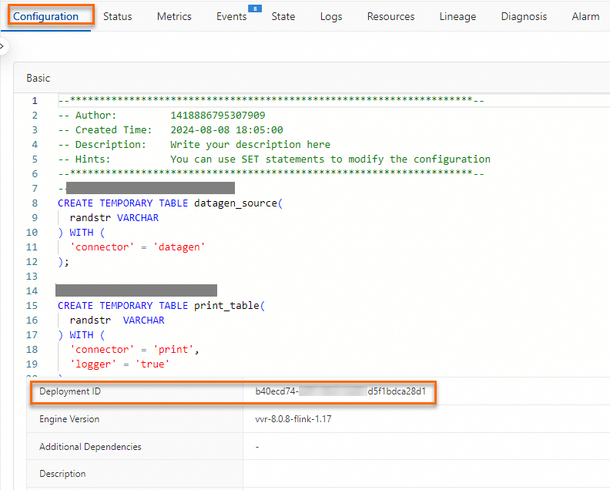
Task: Click the Events badge showing 8
Action: 255,8
